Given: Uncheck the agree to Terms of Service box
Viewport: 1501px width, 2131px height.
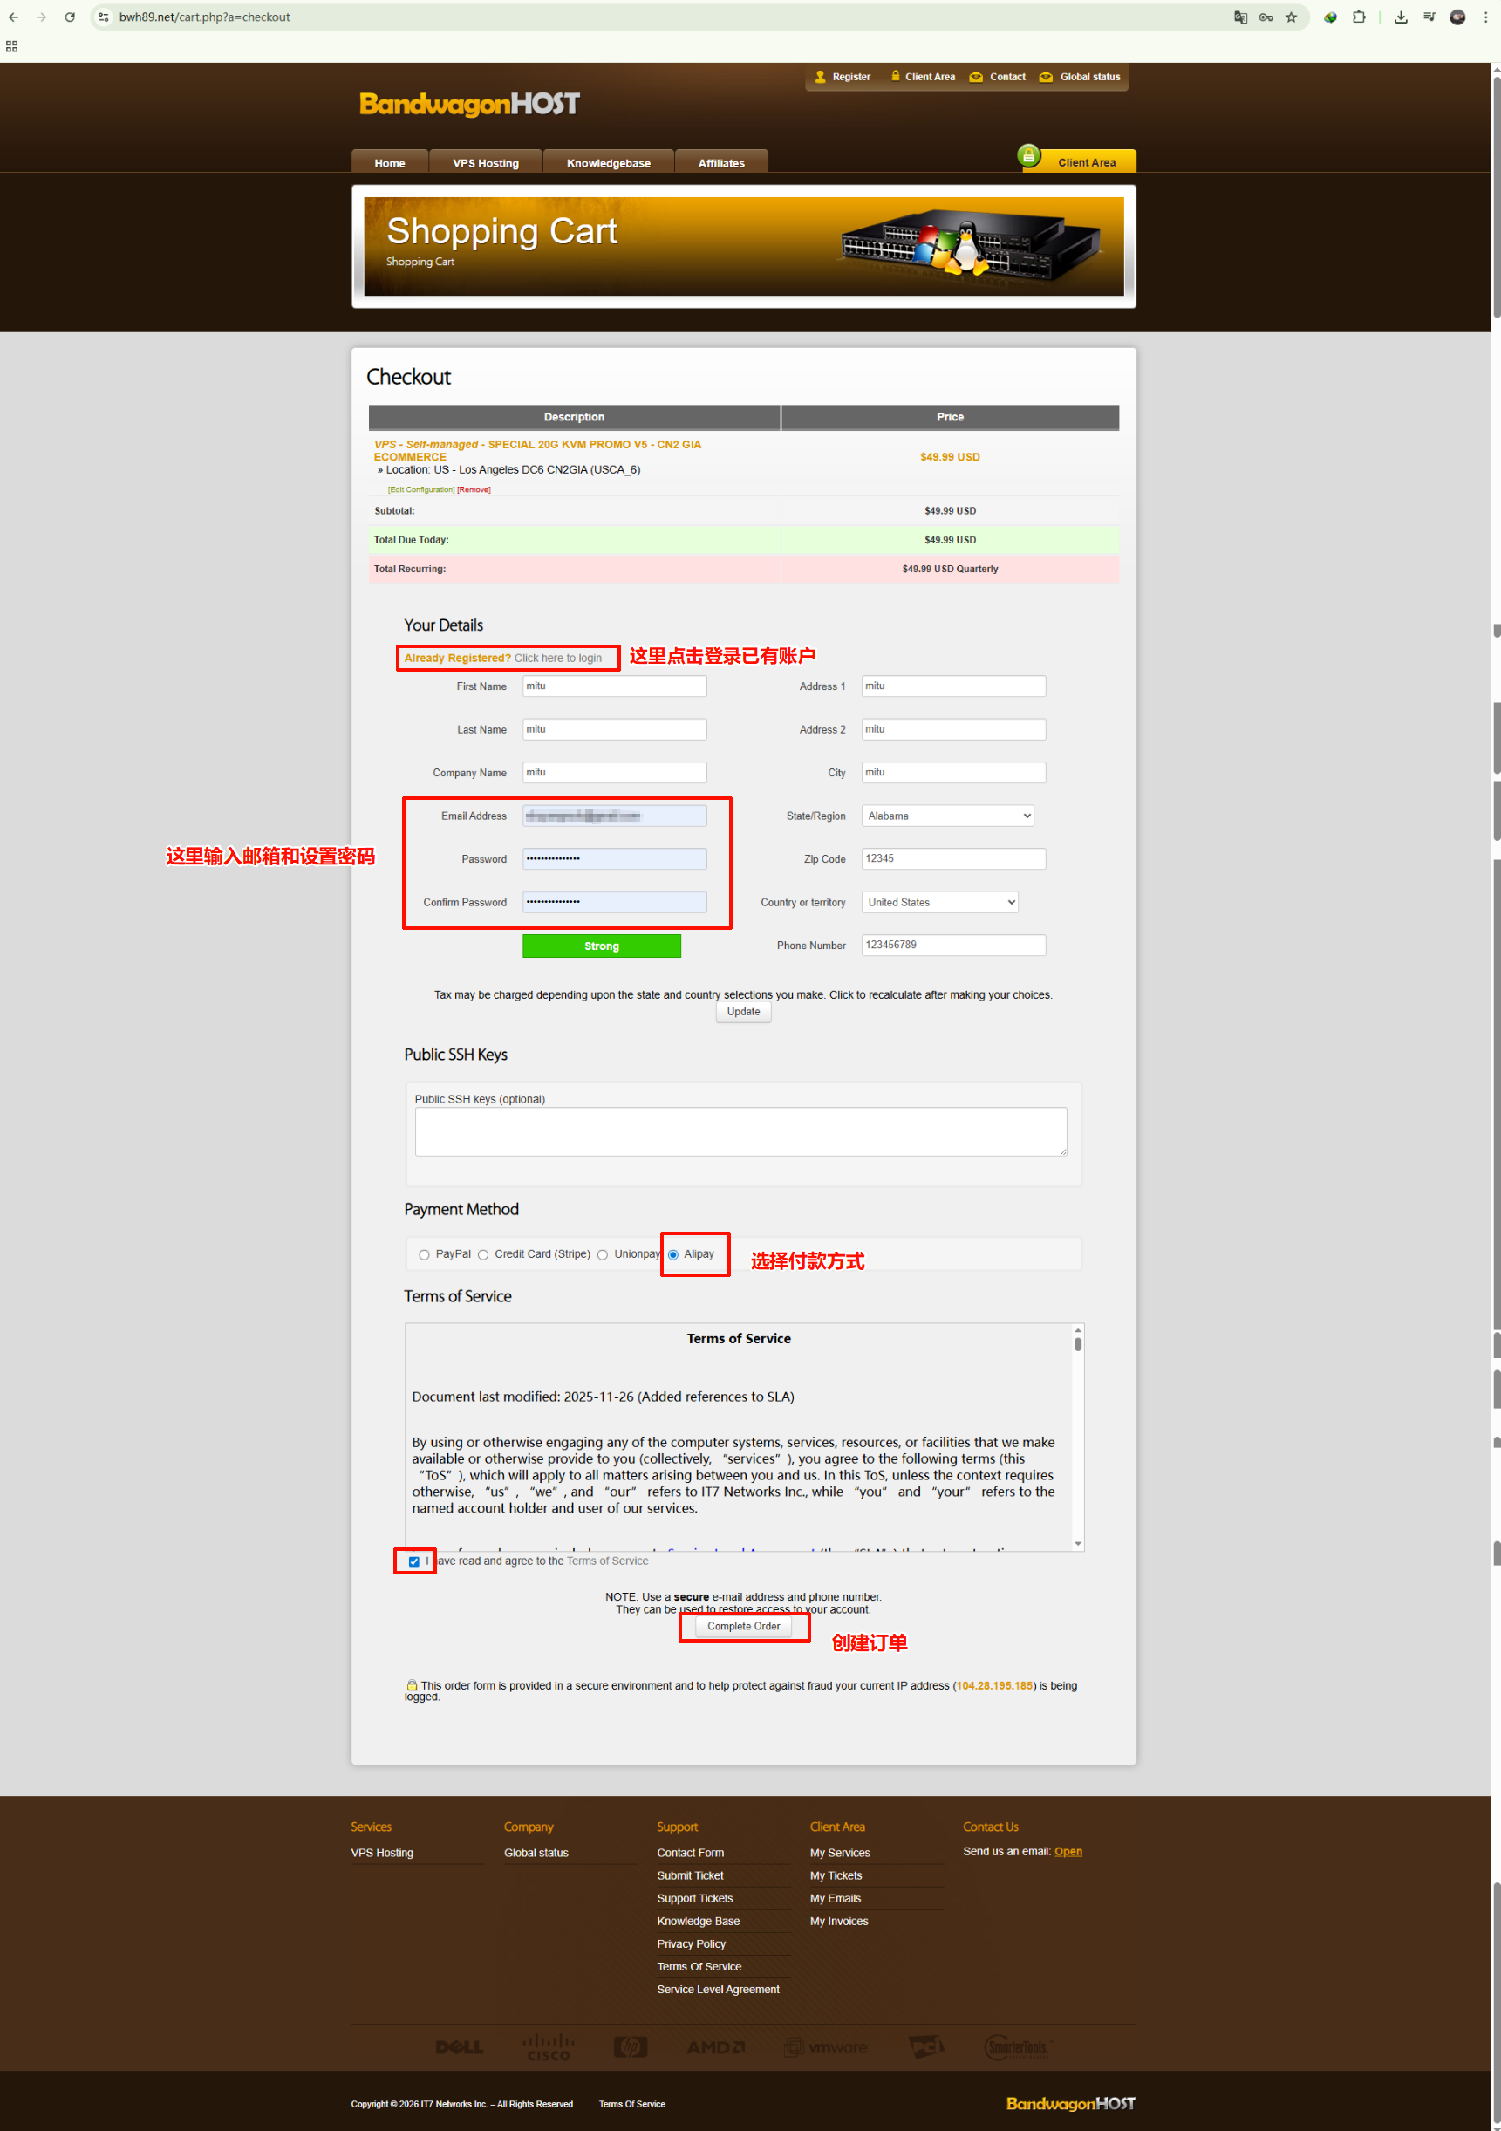Looking at the screenshot, I should point(414,1561).
